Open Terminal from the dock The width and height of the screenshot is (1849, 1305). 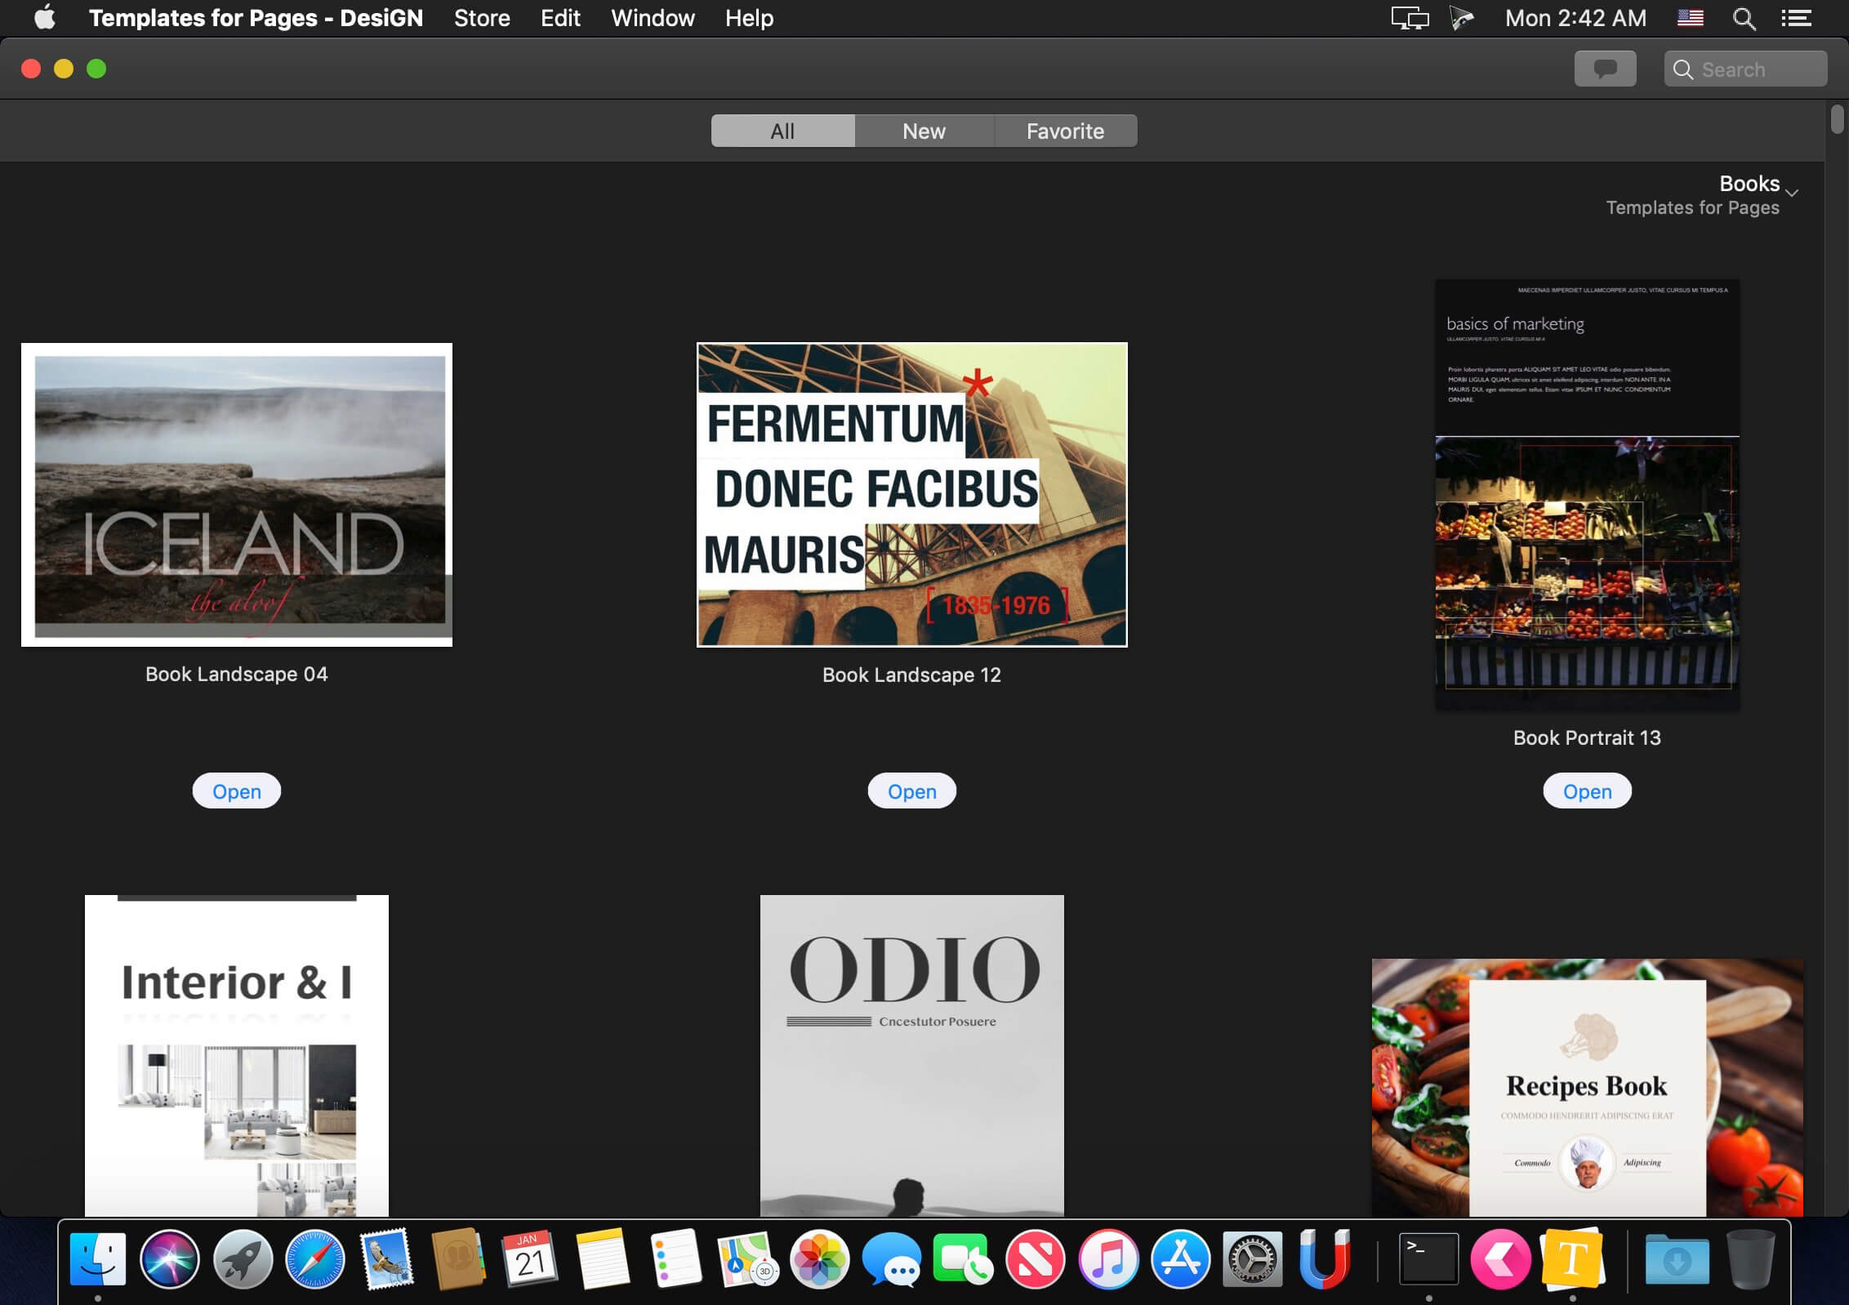pos(1428,1259)
